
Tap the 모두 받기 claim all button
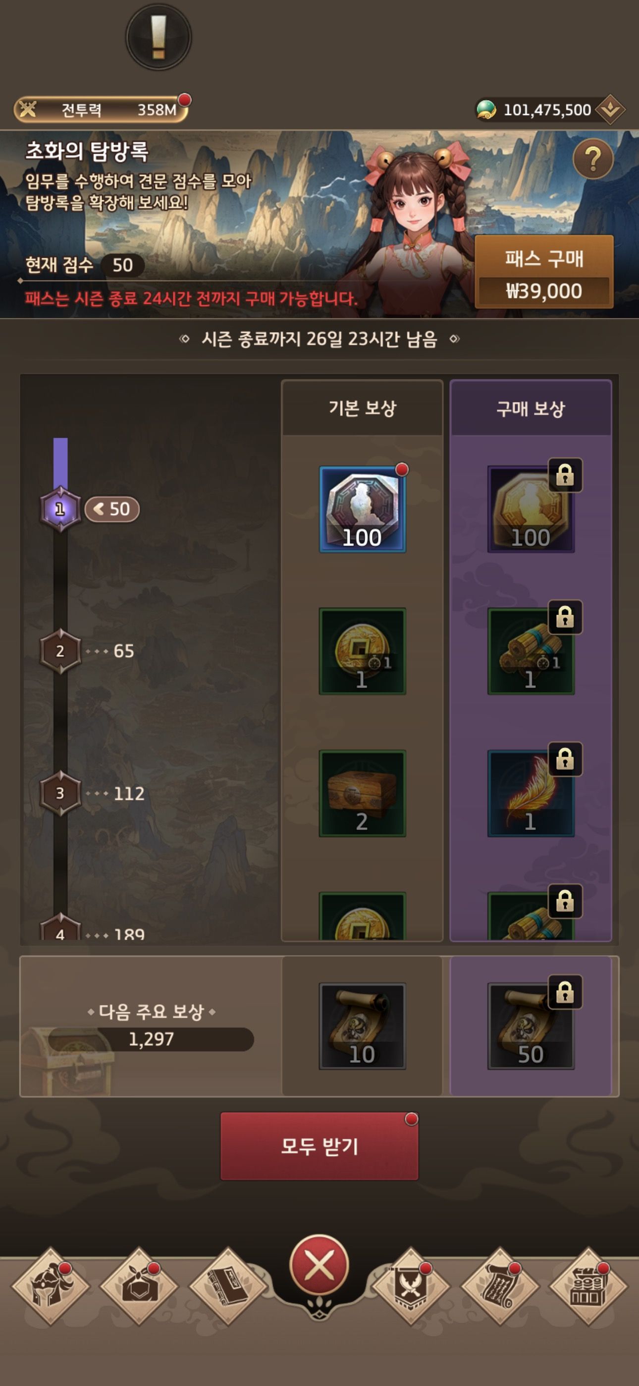319,1146
